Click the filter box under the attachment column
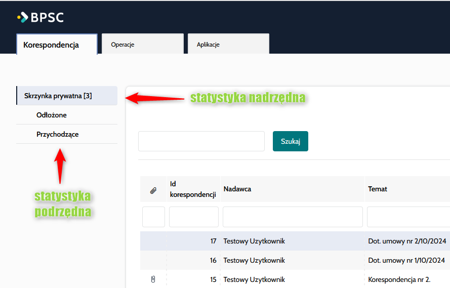The width and height of the screenshot is (450, 288). (153, 217)
